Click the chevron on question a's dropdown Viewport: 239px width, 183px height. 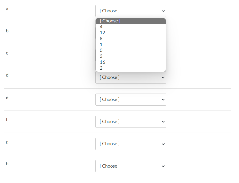coord(162,11)
